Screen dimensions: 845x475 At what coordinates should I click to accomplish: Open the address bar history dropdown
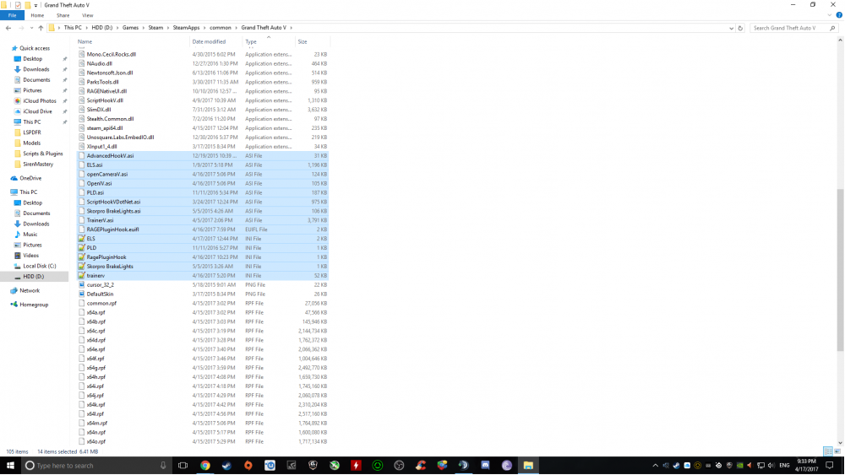731,28
